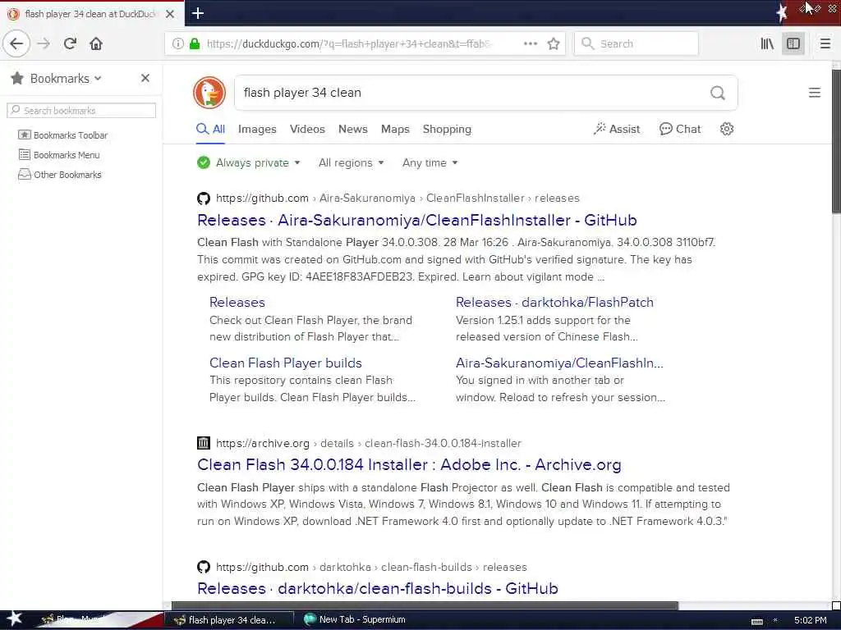This screenshot has height=630, width=841.
Task: Close the flash player 34 clean tab
Action: (170, 14)
